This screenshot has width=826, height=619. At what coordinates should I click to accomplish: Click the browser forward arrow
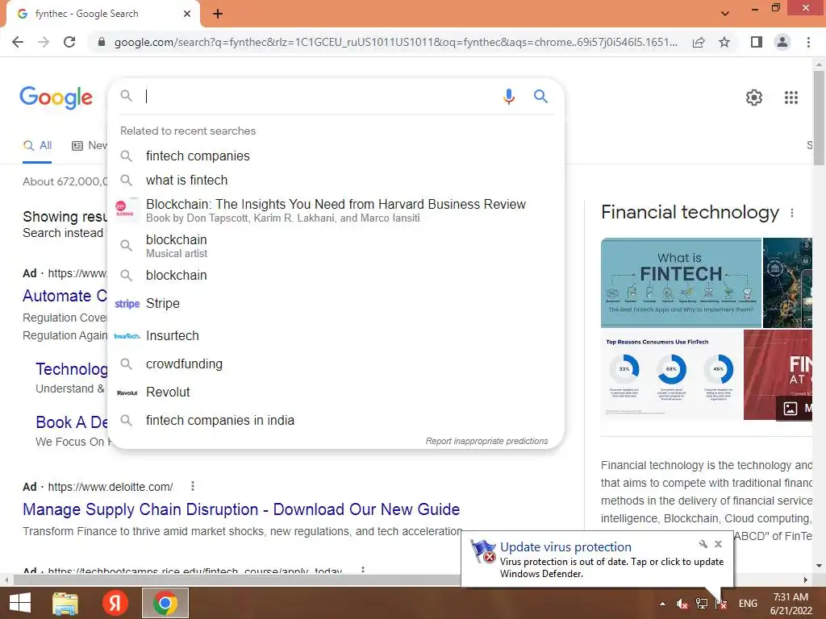44,42
